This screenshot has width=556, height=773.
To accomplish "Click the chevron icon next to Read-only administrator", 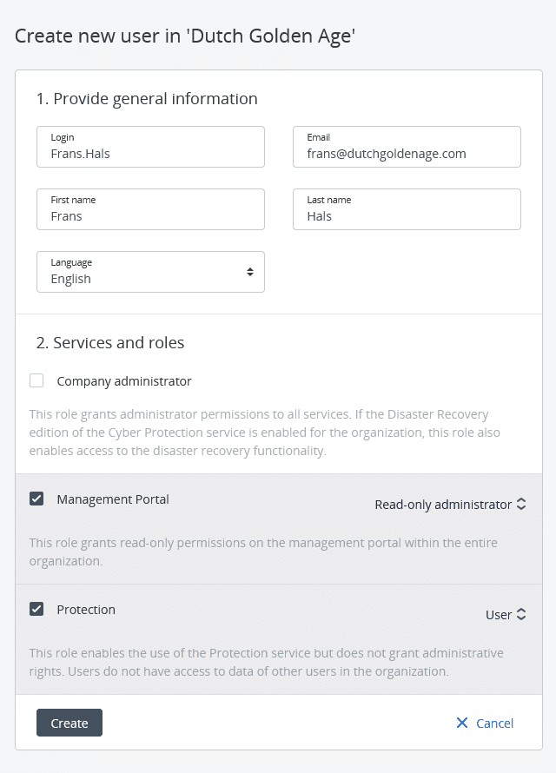I will click(521, 504).
